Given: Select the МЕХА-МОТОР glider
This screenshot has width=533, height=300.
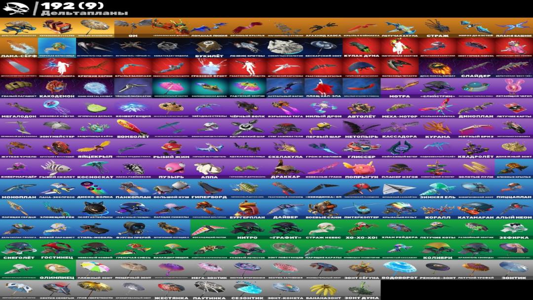Looking at the screenshot, I should click(400, 108).
